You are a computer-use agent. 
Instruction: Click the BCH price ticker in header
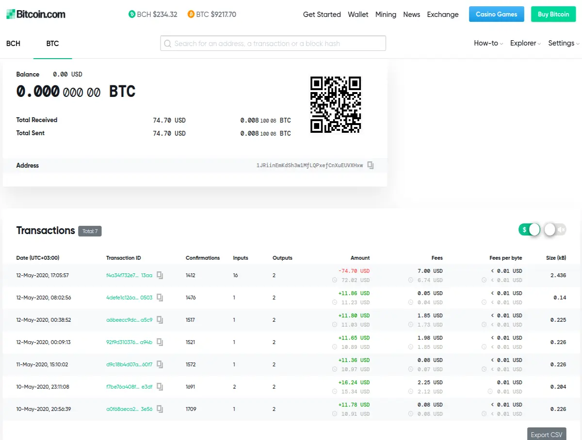click(x=153, y=15)
